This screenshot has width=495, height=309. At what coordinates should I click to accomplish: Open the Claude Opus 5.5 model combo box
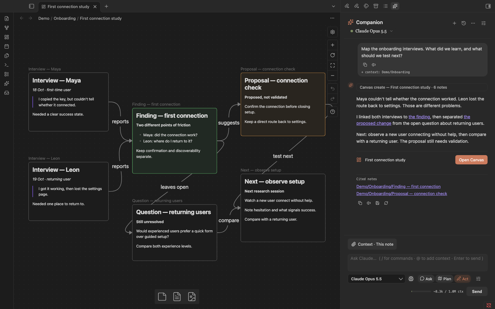(x=377, y=279)
